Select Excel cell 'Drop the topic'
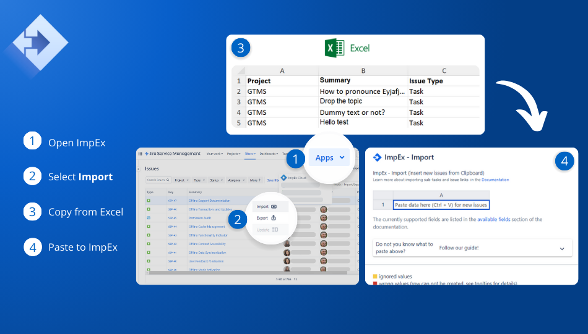The width and height of the screenshot is (588, 334). point(363,101)
